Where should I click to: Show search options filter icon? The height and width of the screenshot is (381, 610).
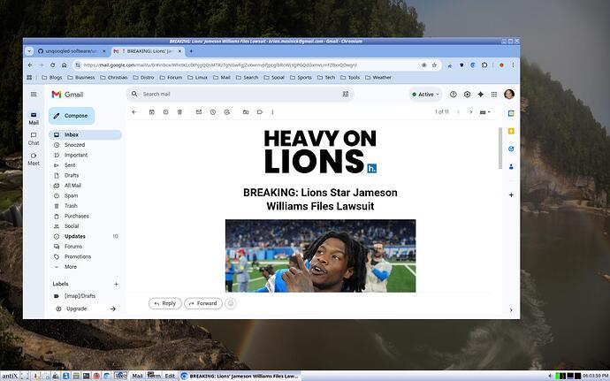(x=346, y=95)
